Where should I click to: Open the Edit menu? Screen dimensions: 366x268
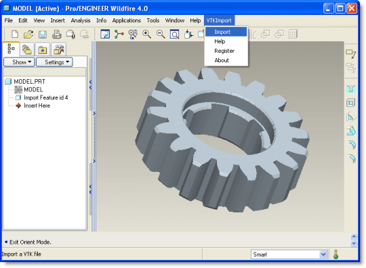[x=23, y=20]
